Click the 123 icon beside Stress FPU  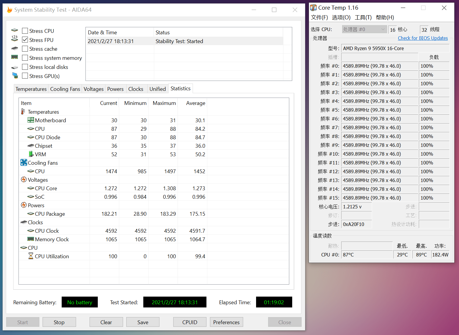15,38
